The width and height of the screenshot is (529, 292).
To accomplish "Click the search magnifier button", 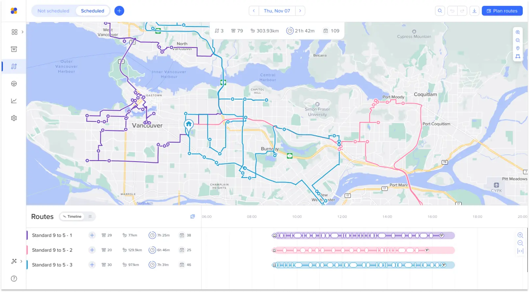I will (440, 11).
